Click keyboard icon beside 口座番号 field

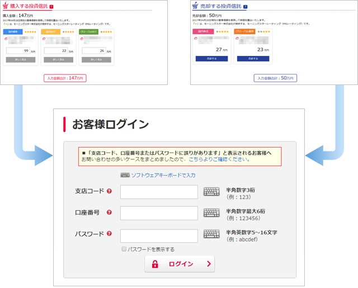pyautogui.click(x=211, y=213)
